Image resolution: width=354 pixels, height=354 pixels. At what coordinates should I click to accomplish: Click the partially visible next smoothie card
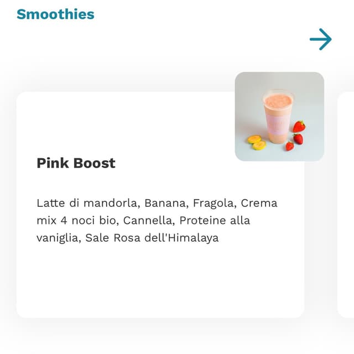(346, 205)
